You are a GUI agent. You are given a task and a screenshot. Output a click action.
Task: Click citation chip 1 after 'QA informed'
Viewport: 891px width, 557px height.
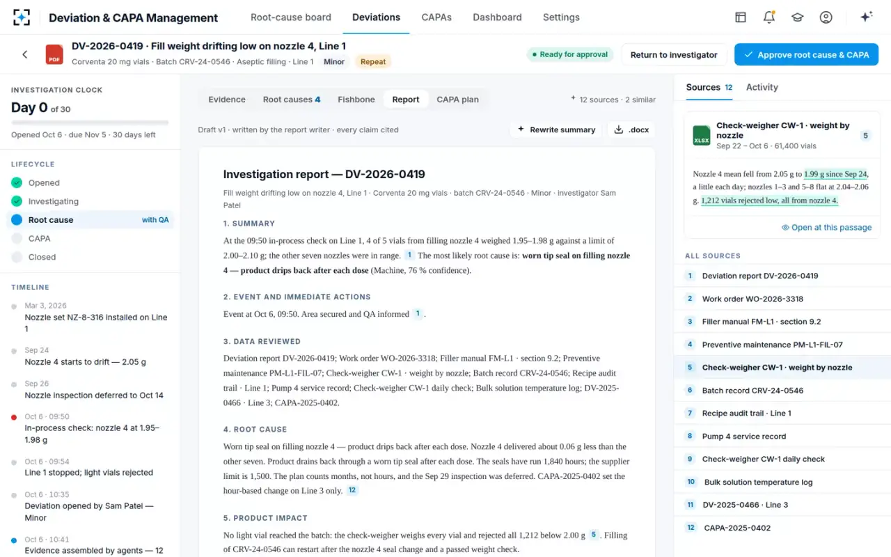click(418, 314)
